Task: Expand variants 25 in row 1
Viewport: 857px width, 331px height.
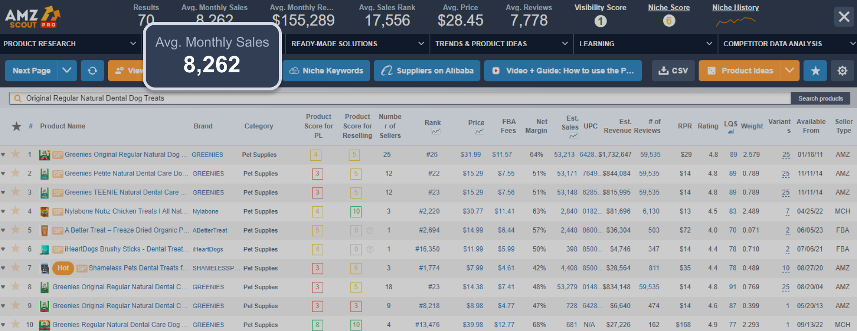Action: coord(786,155)
